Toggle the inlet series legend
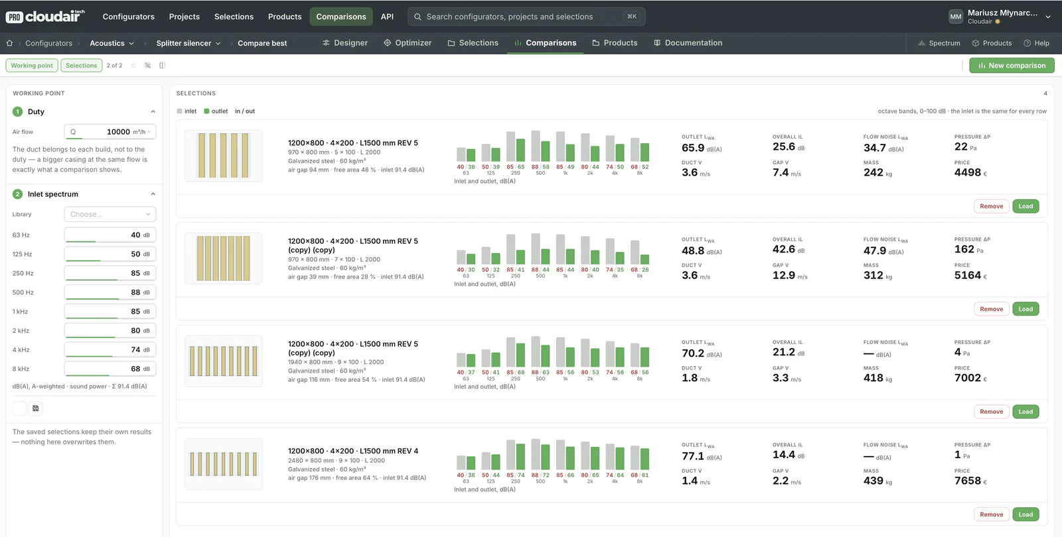 pyautogui.click(x=187, y=111)
